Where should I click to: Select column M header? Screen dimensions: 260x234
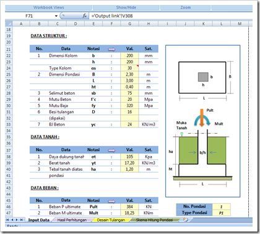pos(240,24)
